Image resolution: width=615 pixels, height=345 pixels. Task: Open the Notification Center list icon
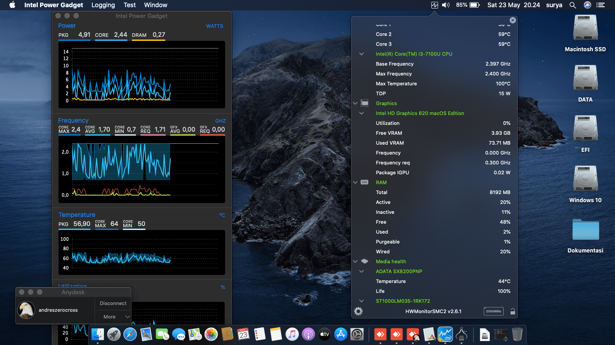(x=600, y=5)
